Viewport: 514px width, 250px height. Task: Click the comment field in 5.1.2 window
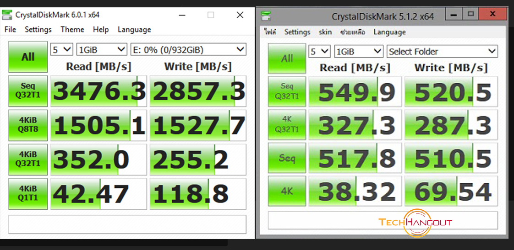383,220
